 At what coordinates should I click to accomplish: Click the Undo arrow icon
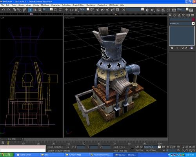(x=4, y=10)
